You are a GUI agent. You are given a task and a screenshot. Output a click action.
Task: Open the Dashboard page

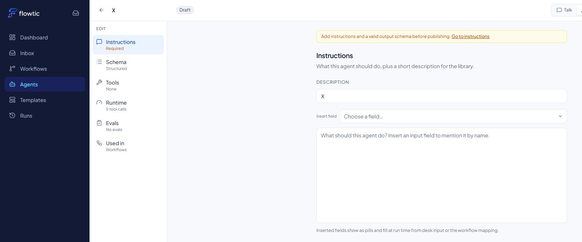point(45,37)
